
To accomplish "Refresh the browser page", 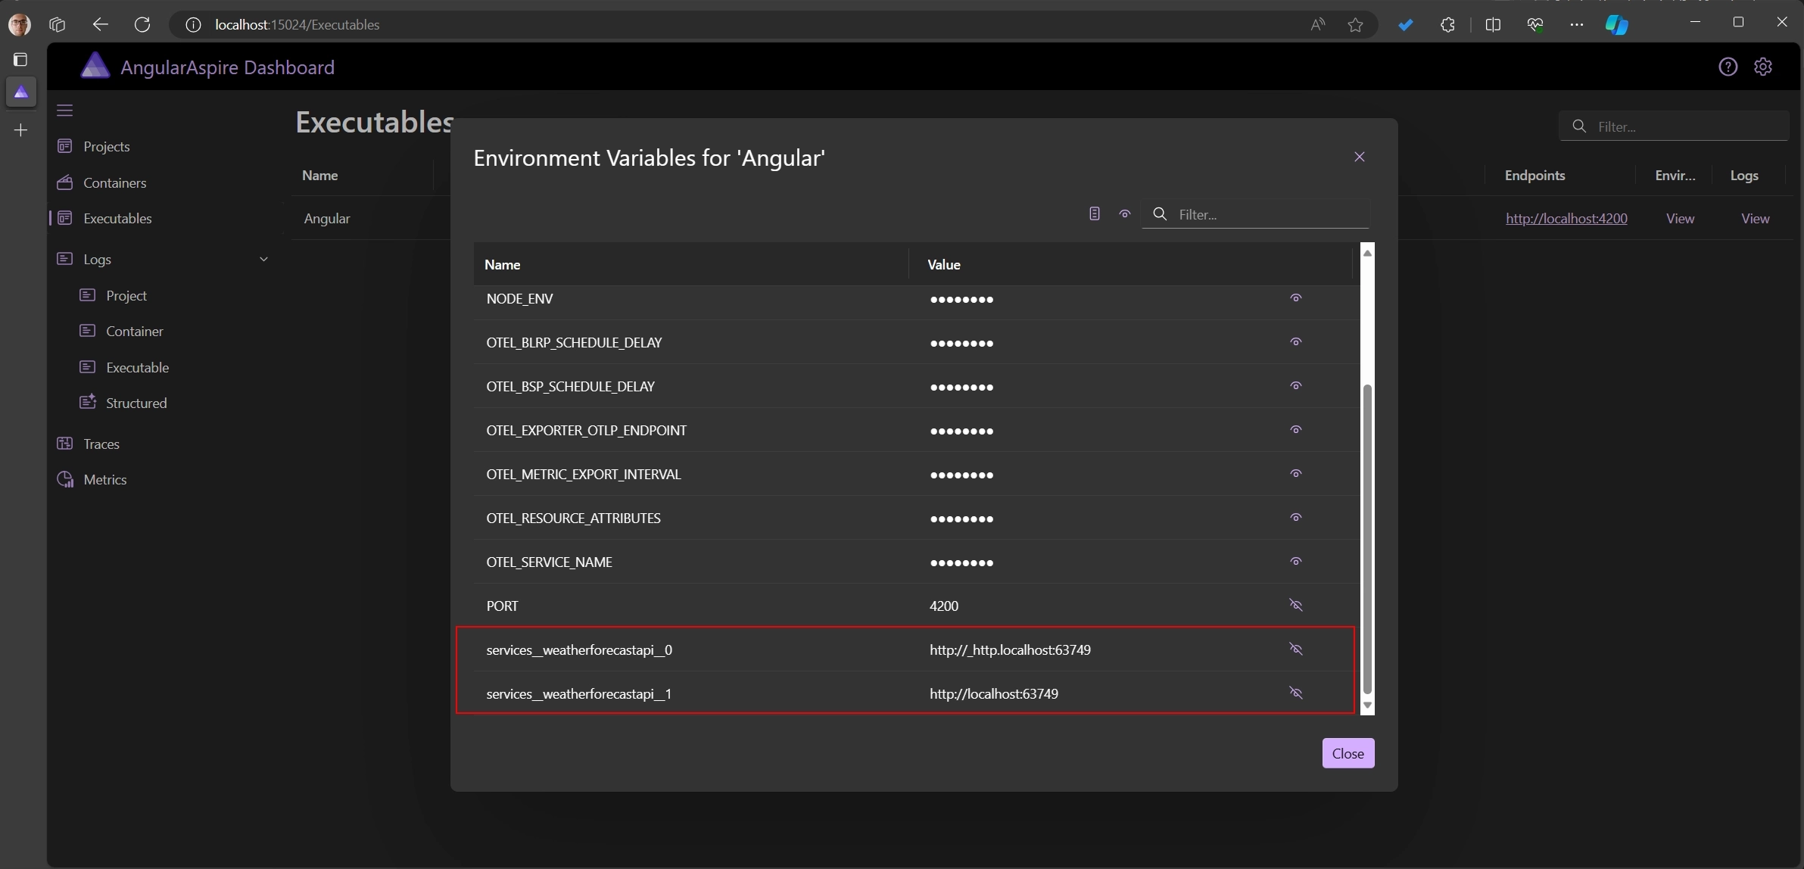I will (x=142, y=25).
